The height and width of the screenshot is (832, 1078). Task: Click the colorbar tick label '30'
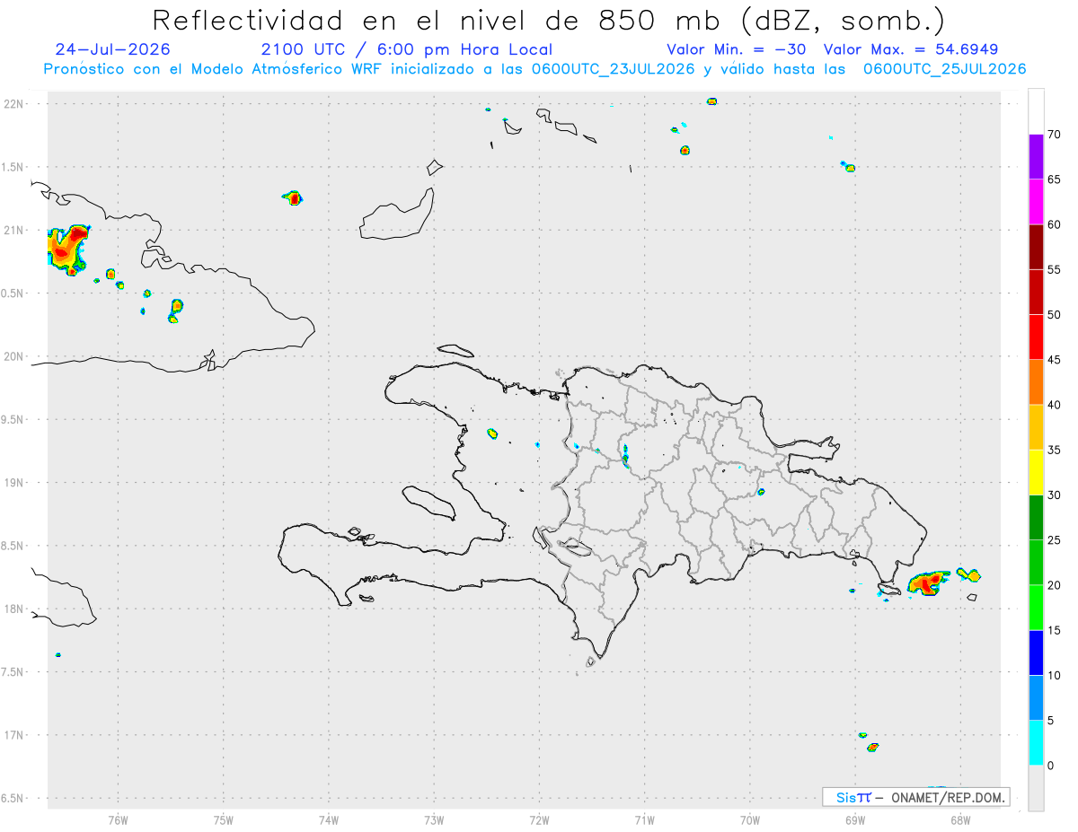(1055, 495)
